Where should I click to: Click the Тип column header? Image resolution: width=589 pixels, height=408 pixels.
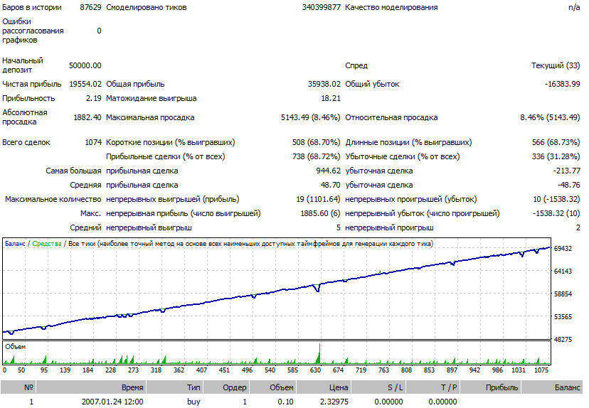click(174, 387)
